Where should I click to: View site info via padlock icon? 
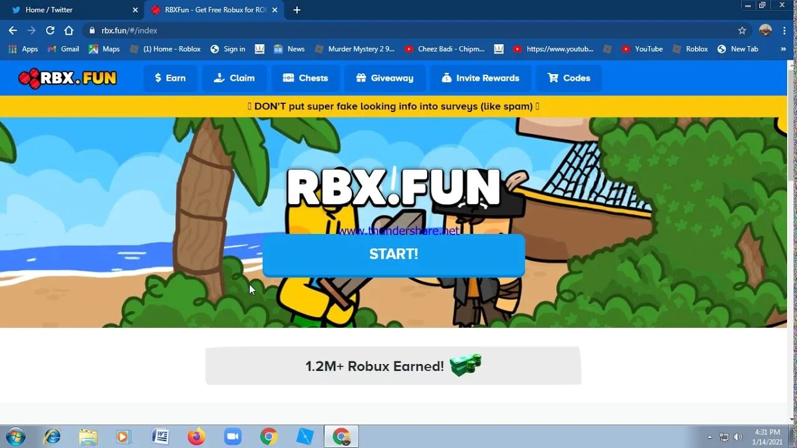pos(92,30)
